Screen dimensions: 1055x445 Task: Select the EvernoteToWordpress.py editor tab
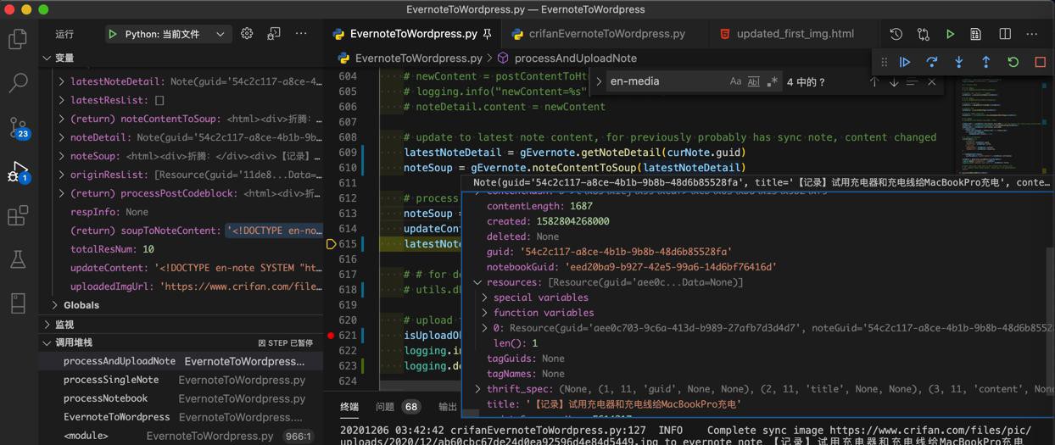pos(413,34)
